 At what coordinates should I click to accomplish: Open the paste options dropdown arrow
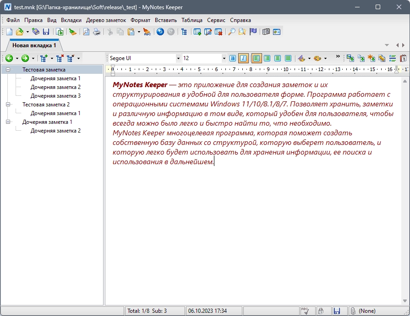[139, 32]
